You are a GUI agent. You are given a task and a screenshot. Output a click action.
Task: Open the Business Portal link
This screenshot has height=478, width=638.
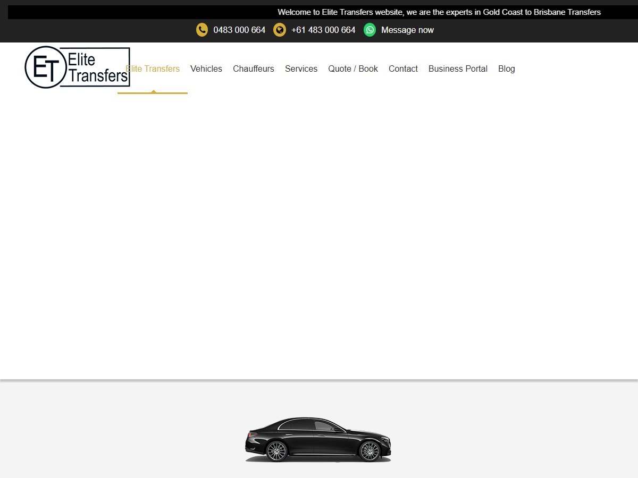tap(458, 69)
